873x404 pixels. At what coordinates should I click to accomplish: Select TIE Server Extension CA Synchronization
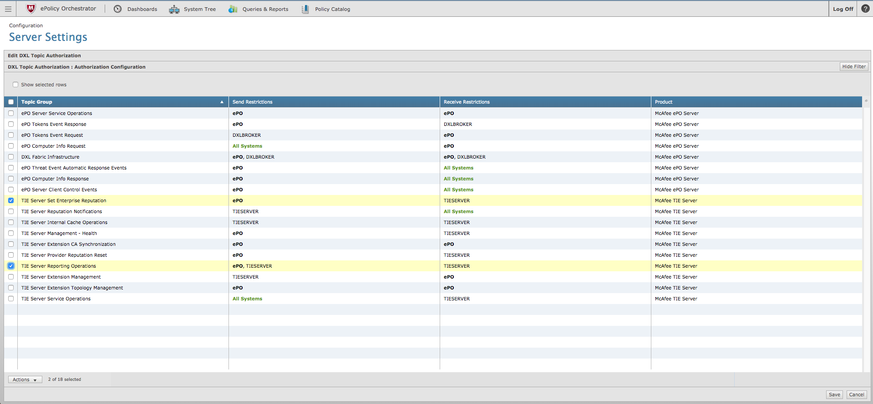tap(68, 244)
